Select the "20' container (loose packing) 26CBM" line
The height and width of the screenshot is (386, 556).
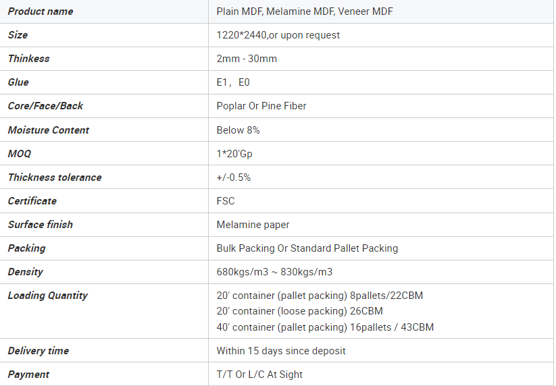299,311
